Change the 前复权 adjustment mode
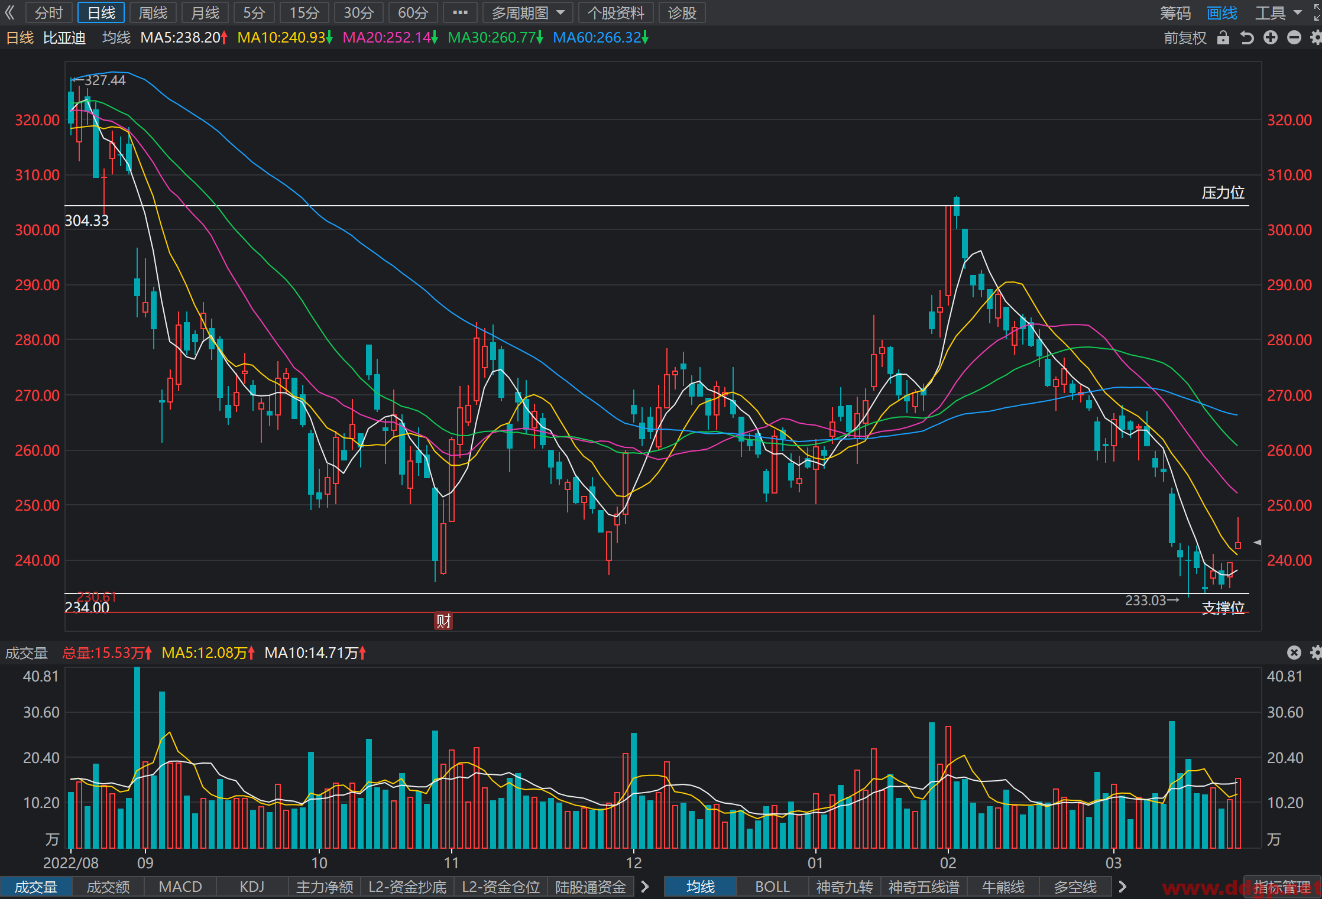Viewport: 1322px width, 899px height. point(1185,38)
